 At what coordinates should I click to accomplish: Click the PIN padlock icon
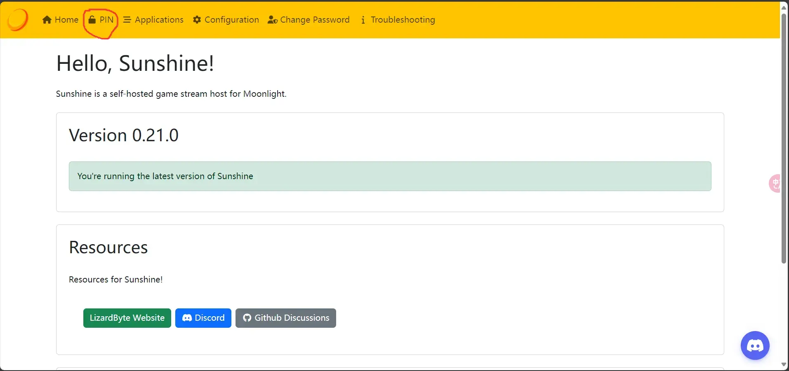92,20
